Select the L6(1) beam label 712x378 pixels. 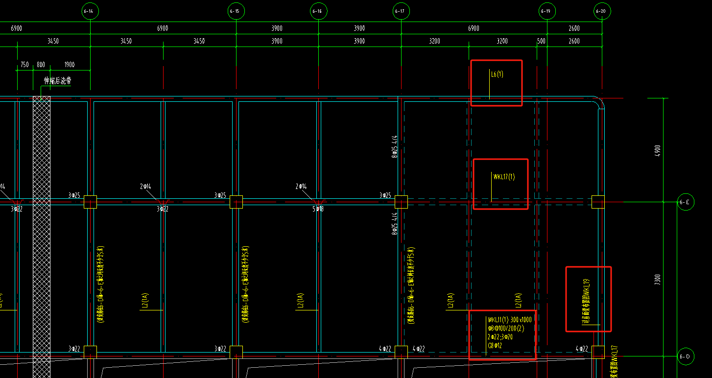tap(497, 74)
